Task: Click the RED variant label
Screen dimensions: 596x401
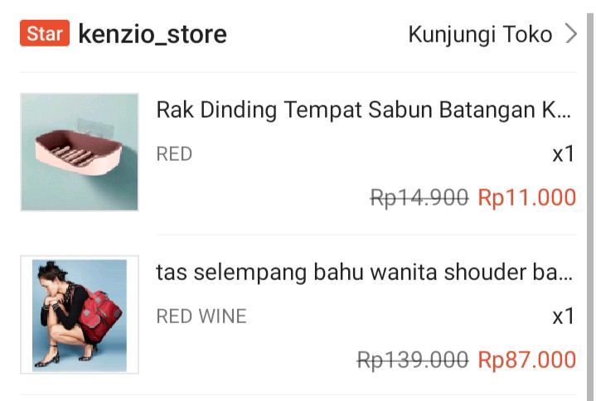Action: click(174, 154)
